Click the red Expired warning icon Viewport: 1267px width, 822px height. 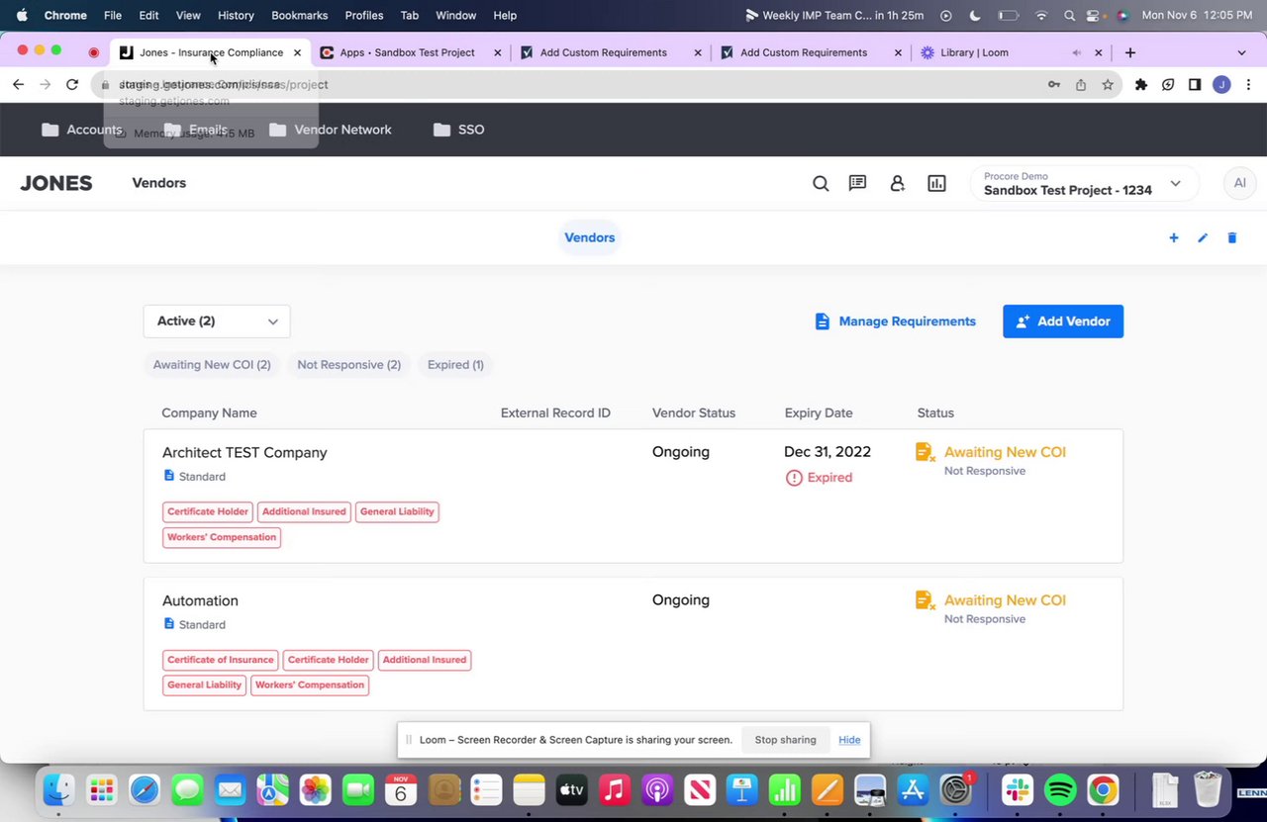click(x=794, y=478)
